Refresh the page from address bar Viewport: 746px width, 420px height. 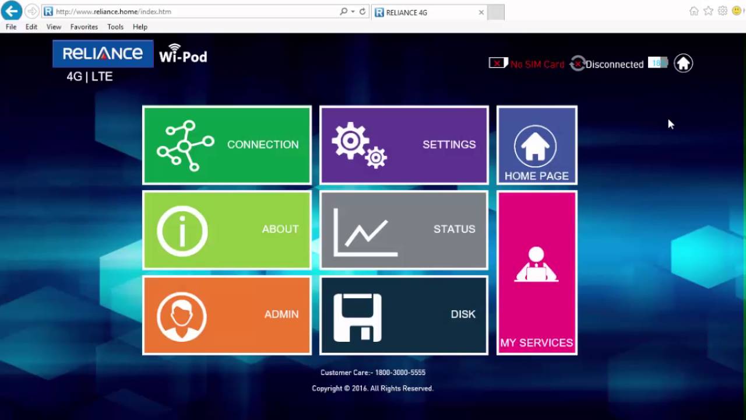click(x=363, y=12)
